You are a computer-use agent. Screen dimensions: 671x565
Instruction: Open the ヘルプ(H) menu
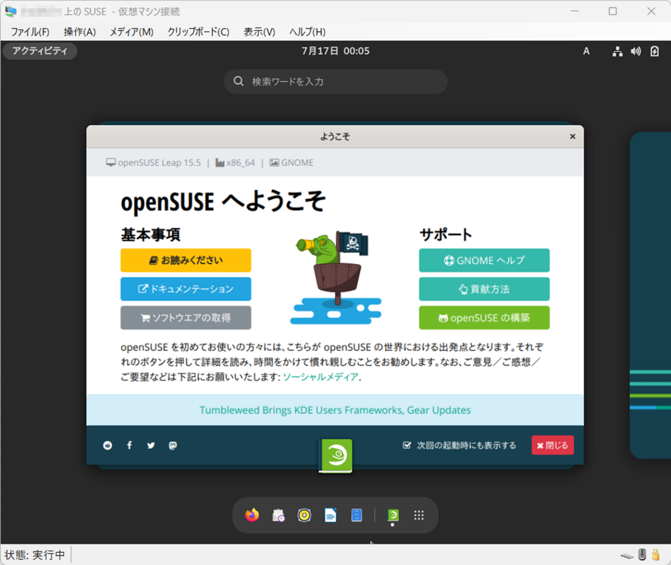tap(308, 32)
